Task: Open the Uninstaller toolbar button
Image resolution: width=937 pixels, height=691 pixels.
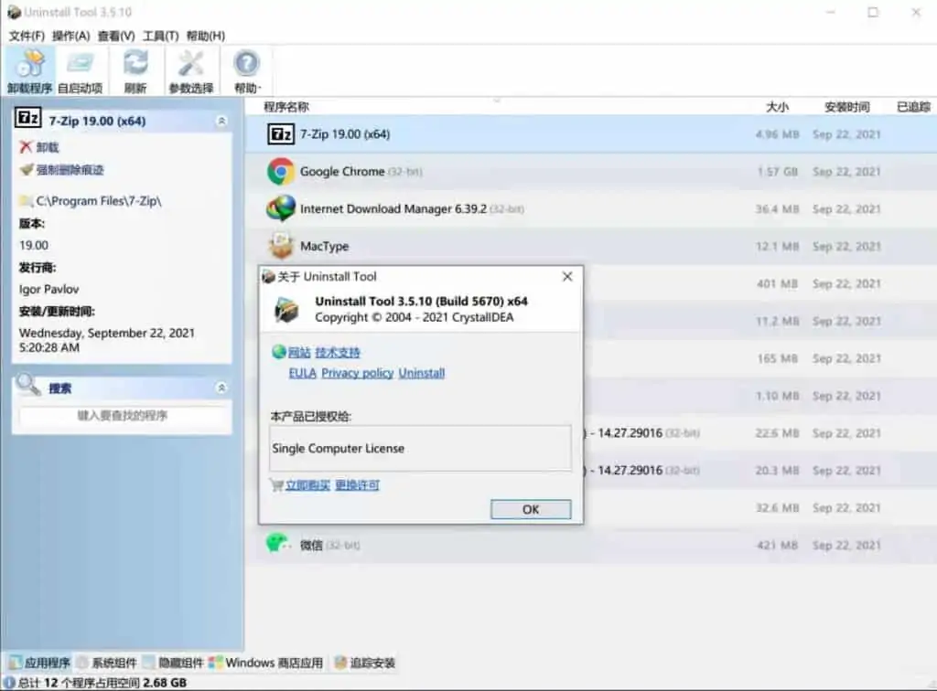Action: tap(29, 71)
